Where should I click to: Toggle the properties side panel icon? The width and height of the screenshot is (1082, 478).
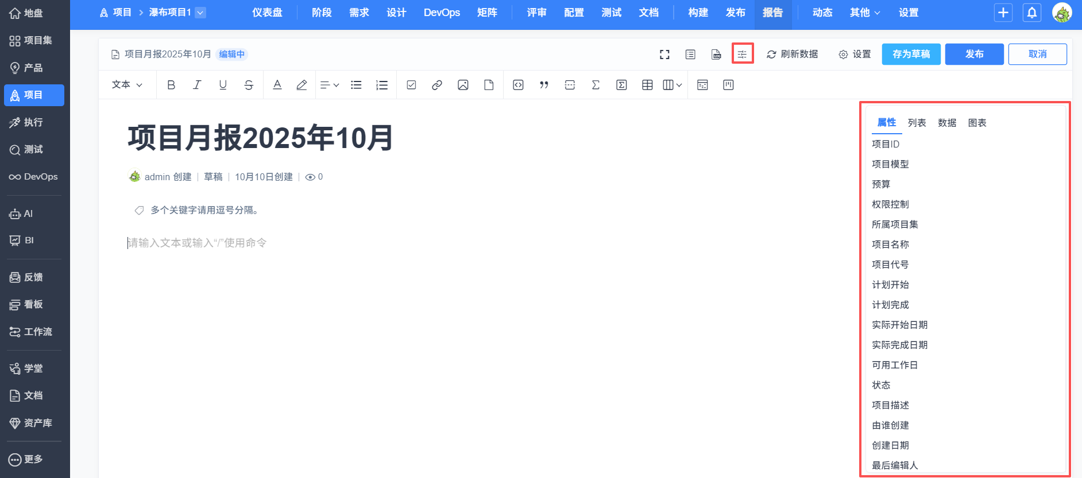pos(743,54)
